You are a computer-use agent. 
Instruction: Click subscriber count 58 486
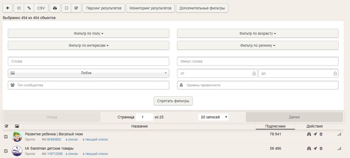pyautogui.click(x=275, y=148)
